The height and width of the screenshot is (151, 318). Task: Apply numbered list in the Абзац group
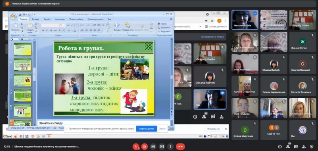pos(88,25)
